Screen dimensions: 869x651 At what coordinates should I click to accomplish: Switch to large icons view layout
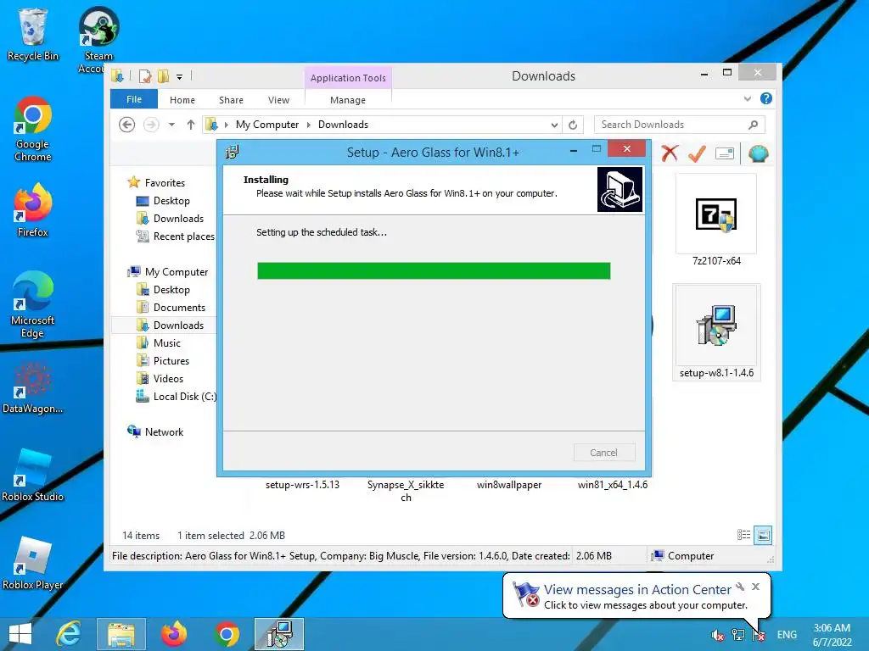coord(763,535)
